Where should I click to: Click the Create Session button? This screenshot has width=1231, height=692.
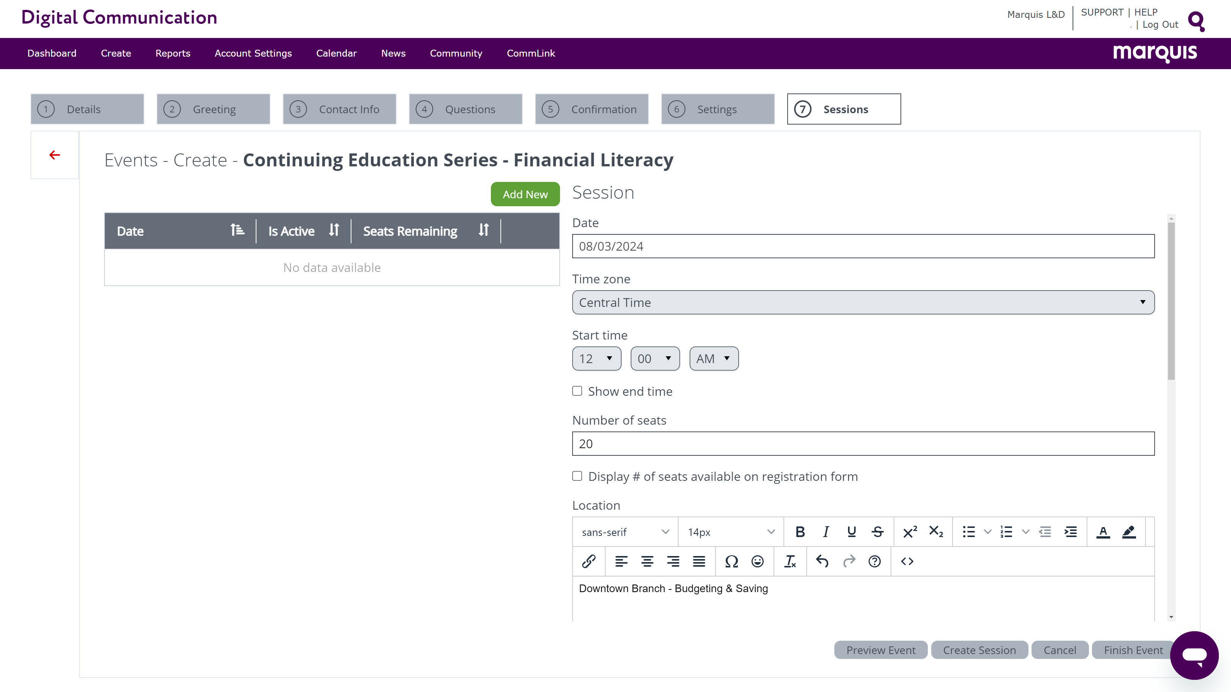pos(979,650)
